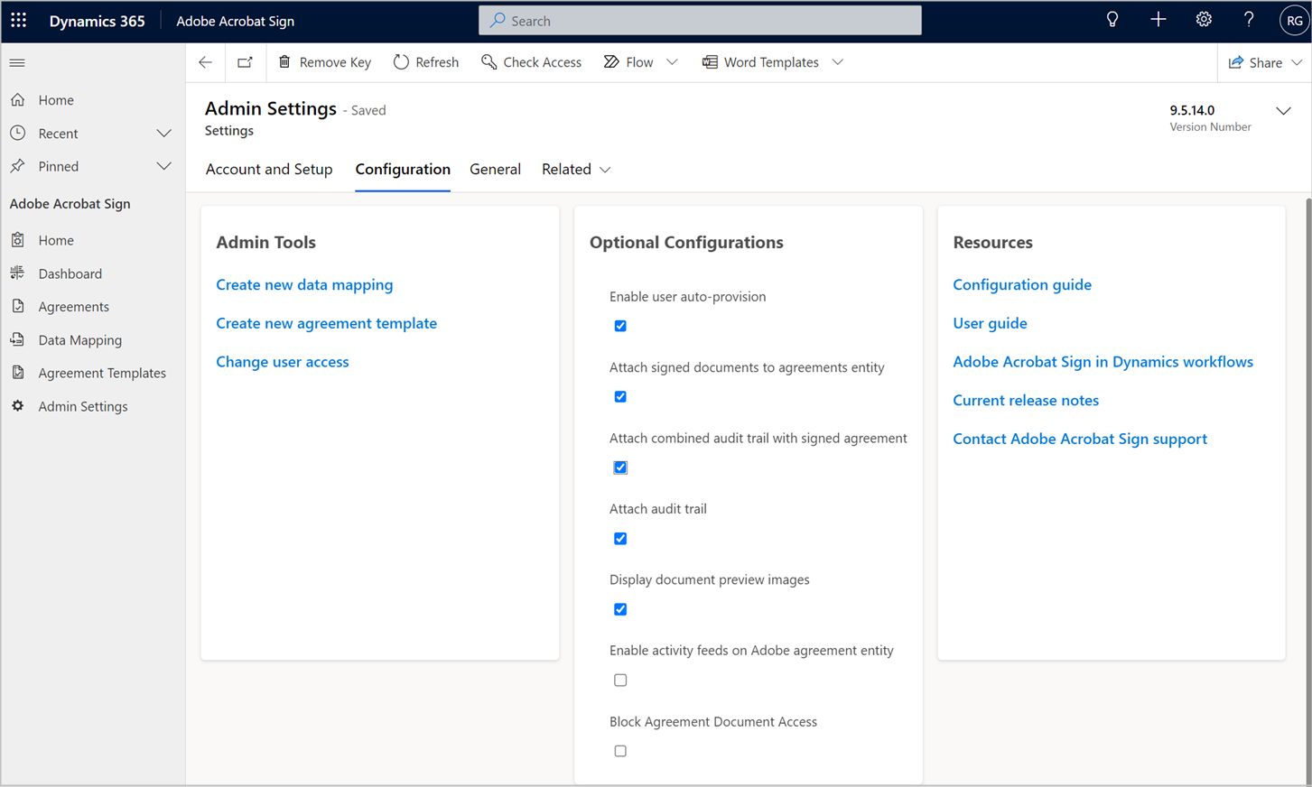Open Adobe Acrobat Sign in Dynamics workflows
Viewport: 1312px width, 787px height.
pos(1103,362)
